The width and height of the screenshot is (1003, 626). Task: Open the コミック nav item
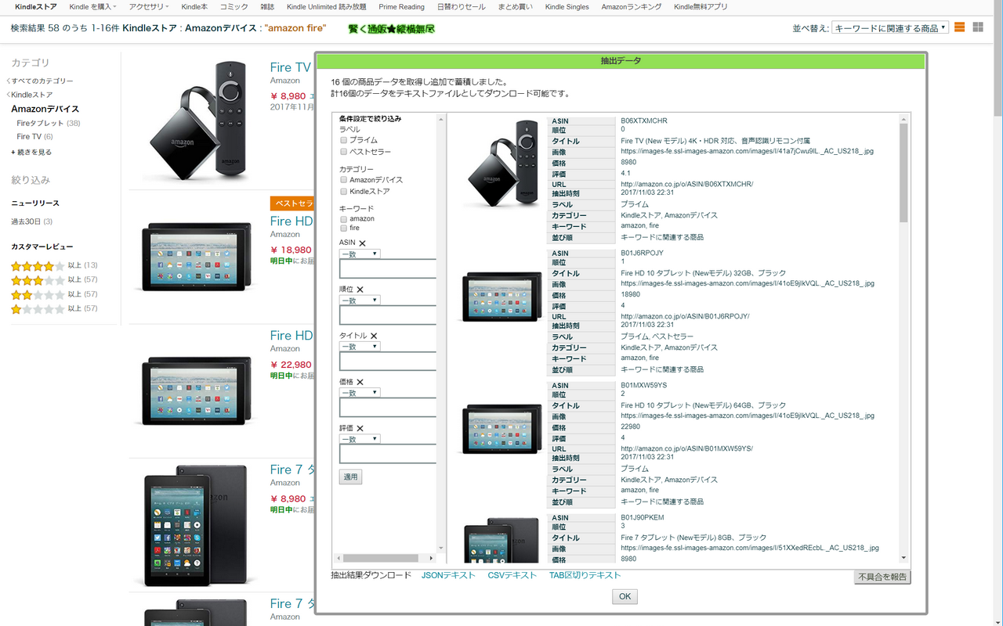tap(234, 7)
